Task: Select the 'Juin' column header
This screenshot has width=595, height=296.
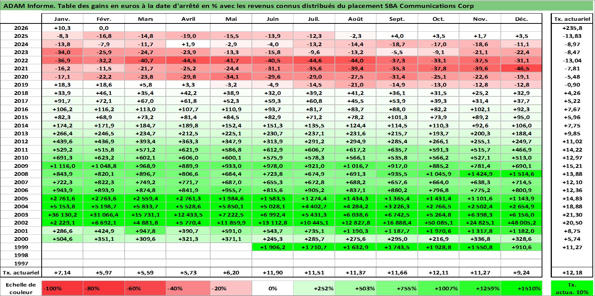Action: click(x=273, y=19)
